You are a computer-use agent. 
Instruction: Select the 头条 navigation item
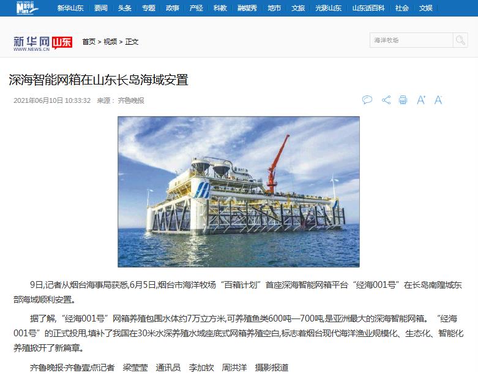(124, 8)
